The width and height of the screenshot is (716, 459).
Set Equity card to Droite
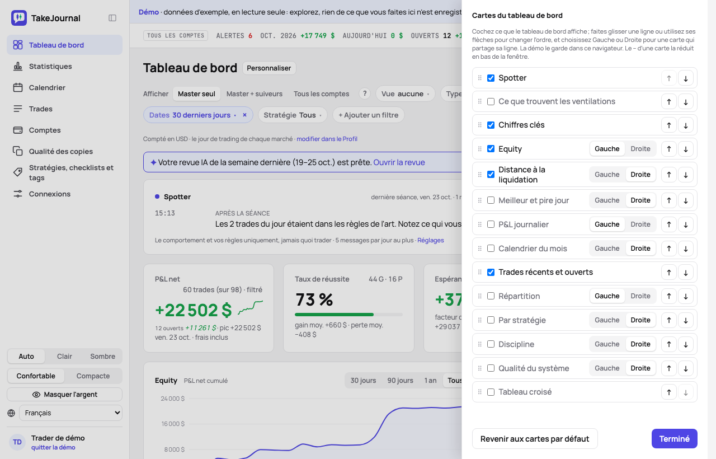[640, 149]
